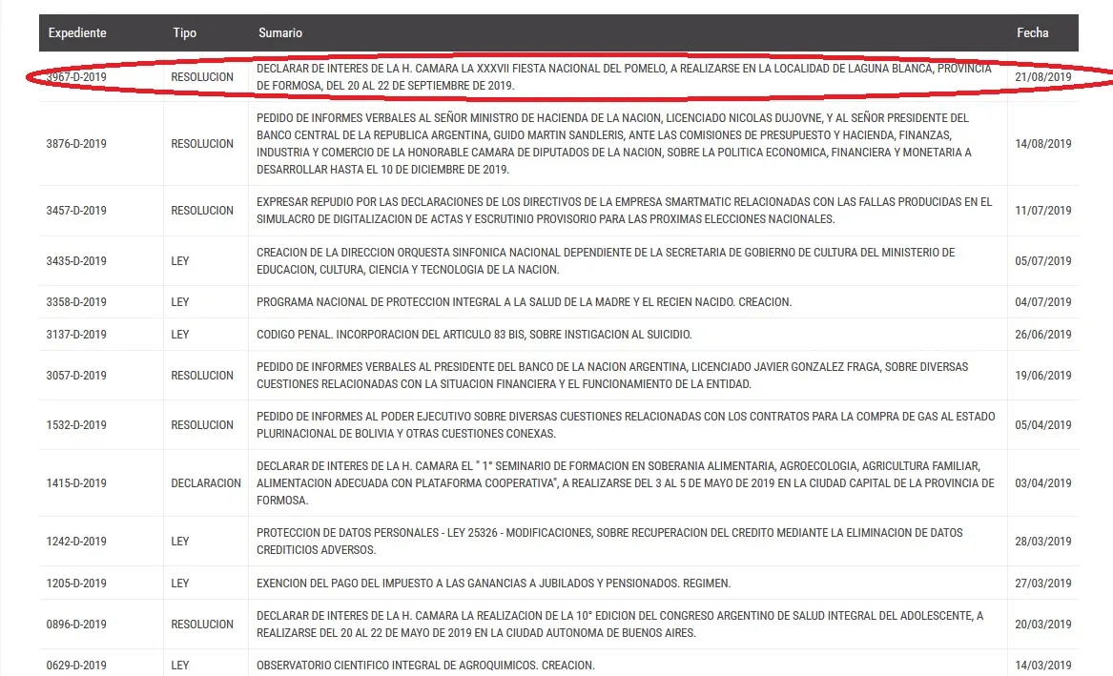Click RESOLUCION type in row 3457-D-2019
The height and width of the screenshot is (676, 1113).
[202, 210]
